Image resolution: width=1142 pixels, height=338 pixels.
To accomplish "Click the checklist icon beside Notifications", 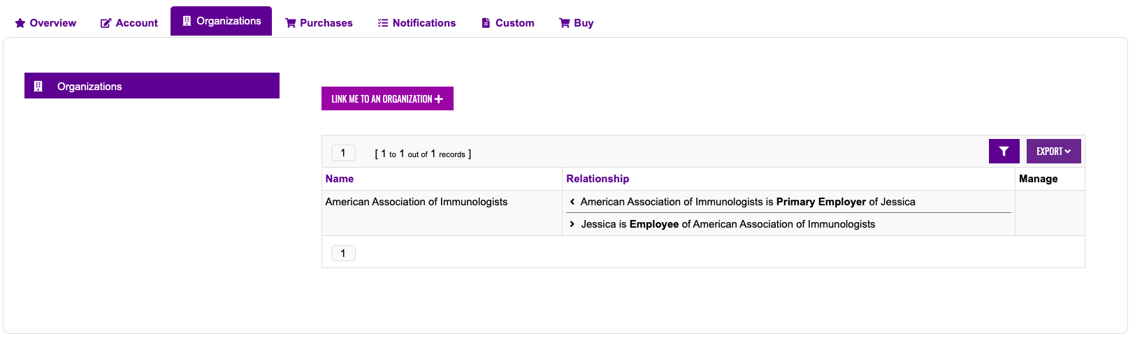I will point(383,23).
